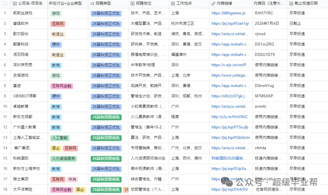Select the 中学数学/物理 position cell
The height and width of the screenshot is (195, 328).
click(149, 65)
